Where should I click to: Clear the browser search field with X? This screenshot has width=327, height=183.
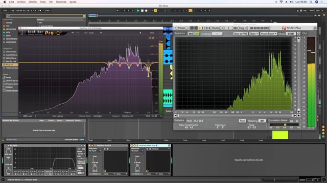[x=84, y=16]
